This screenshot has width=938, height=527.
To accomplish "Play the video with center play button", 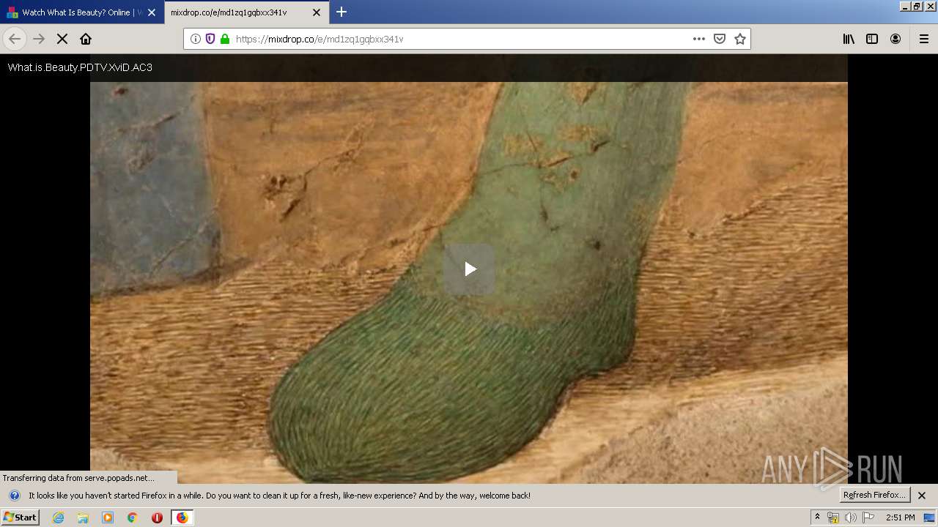I will [469, 269].
